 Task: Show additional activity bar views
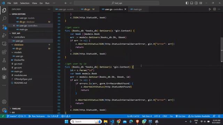(4, 85)
